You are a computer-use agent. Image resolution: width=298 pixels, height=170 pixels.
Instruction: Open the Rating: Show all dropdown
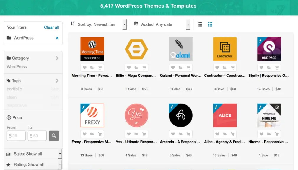pyautogui.click(x=33, y=164)
